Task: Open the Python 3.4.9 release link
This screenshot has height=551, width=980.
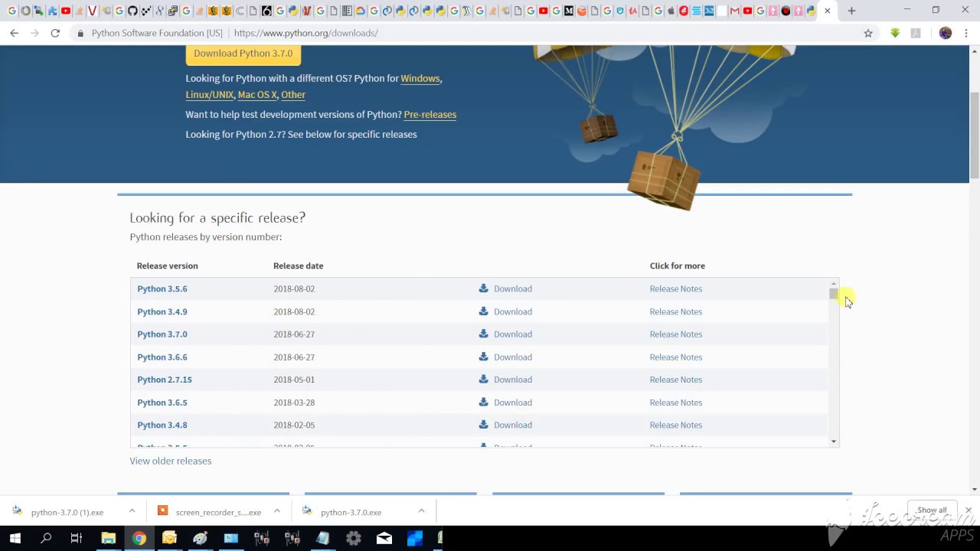Action: [162, 311]
